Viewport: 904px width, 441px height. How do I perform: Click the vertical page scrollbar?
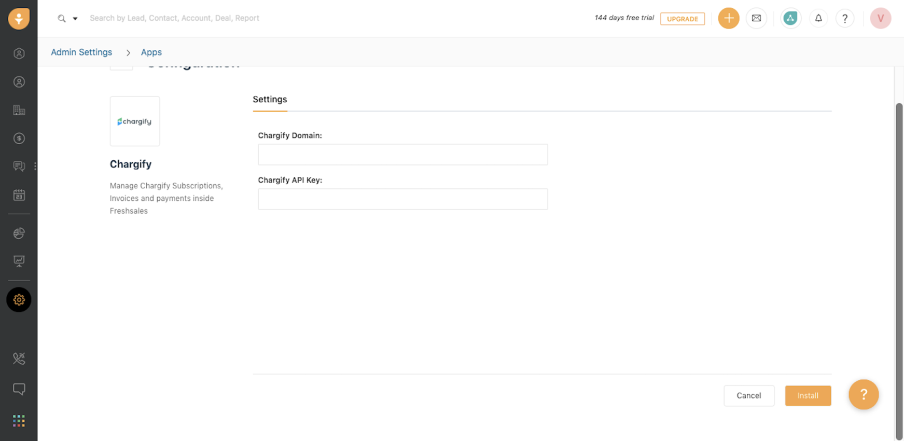pyautogui.click(x=899, y=271)
